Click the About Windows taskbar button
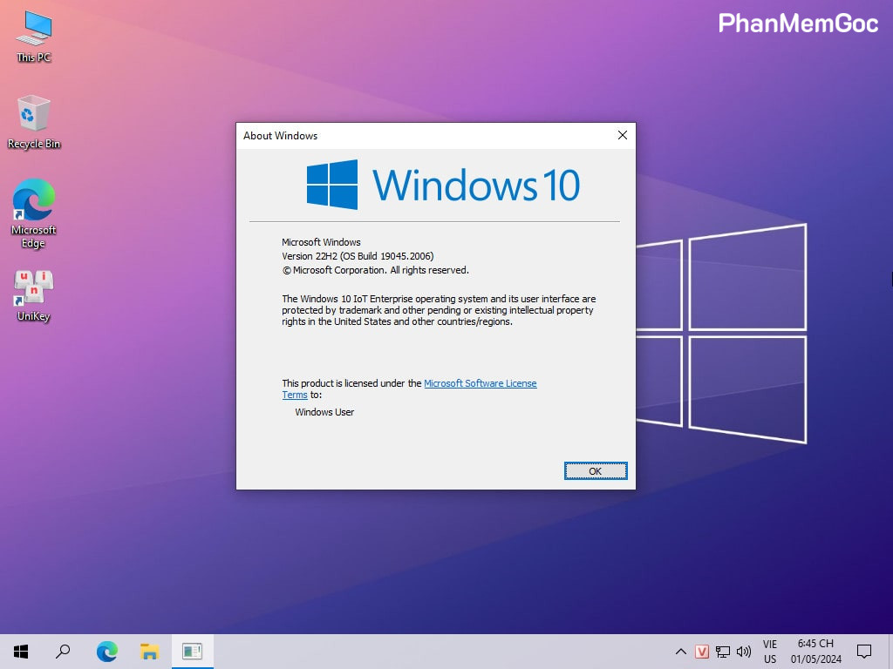Image resolution: width=893 pixels, height=669 pixels. click(x=192, y=651)
